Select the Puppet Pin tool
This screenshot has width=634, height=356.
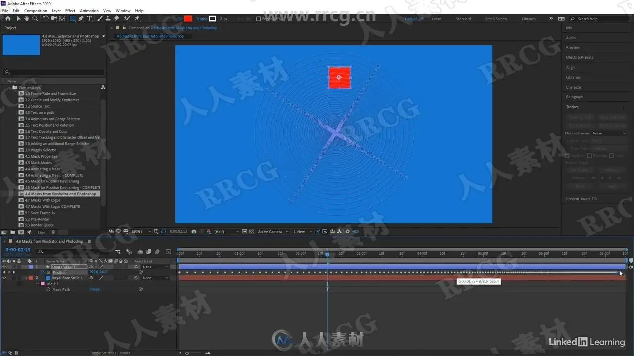point(137,19)
